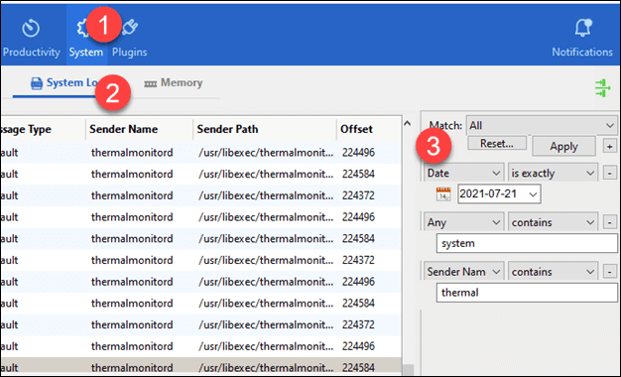Open the Date field dropdown
The height and width of the screenshot is (377, 621).
464,173
